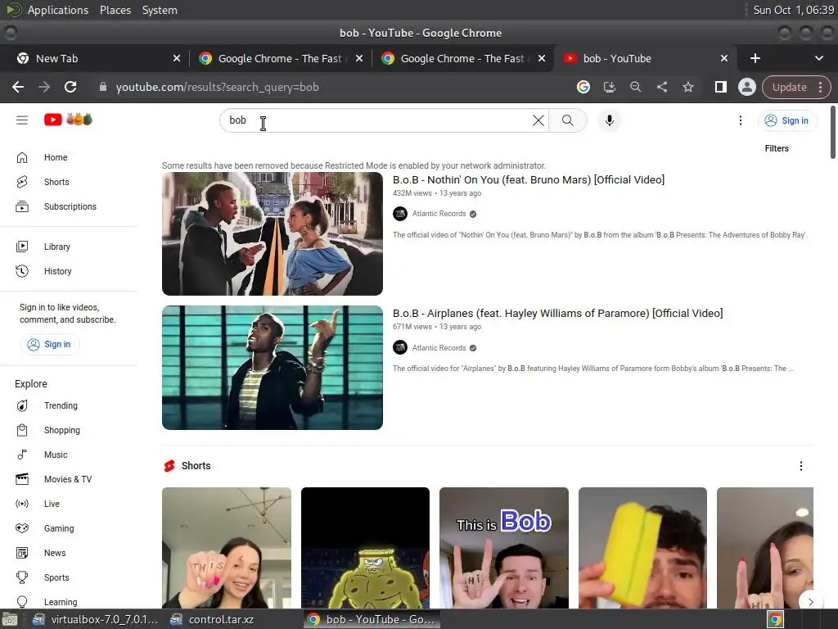Viewport: 838px width, 629px height.
Task: Open the Chrome profile avatar
Action: (x=746, y=87)
